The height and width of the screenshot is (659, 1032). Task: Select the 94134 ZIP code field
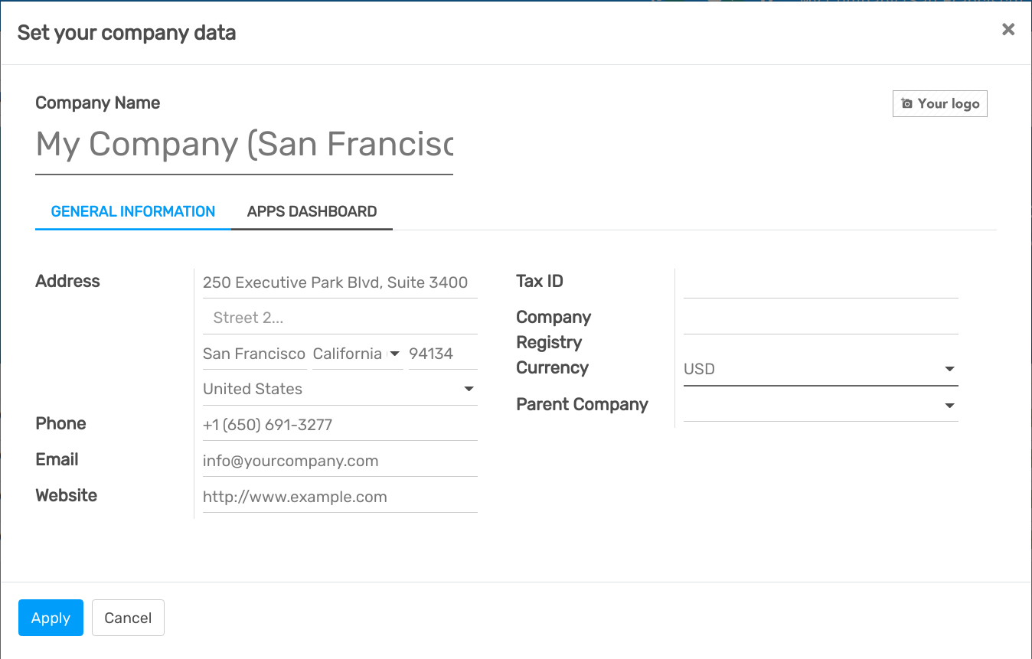443,354
